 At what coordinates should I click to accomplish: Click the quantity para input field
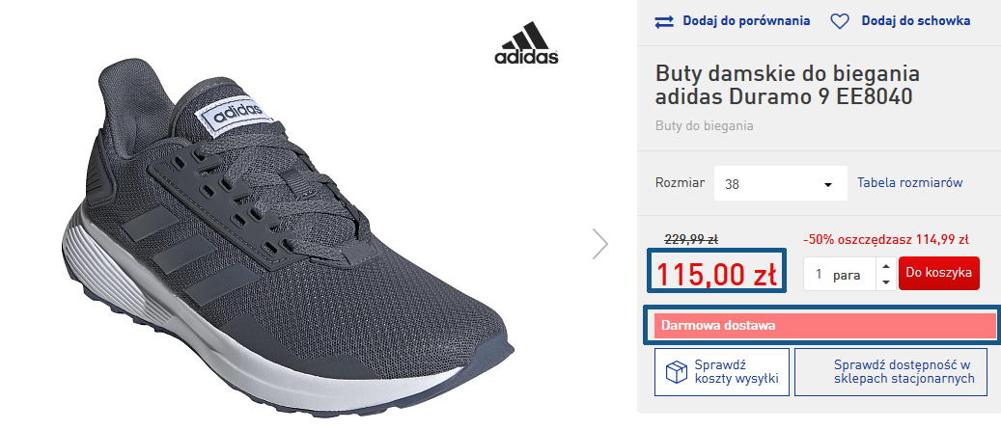[840, 274]
